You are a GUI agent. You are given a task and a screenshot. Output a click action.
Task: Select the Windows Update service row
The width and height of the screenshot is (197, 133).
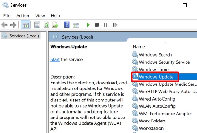(165, 77)
